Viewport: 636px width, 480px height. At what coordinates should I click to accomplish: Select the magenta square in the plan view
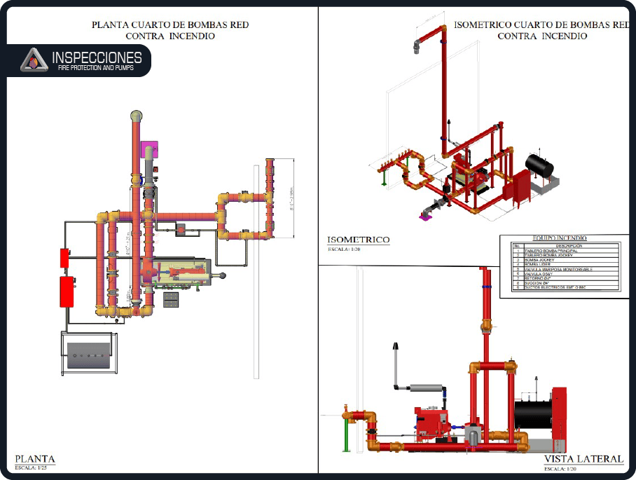coord(149,149)
